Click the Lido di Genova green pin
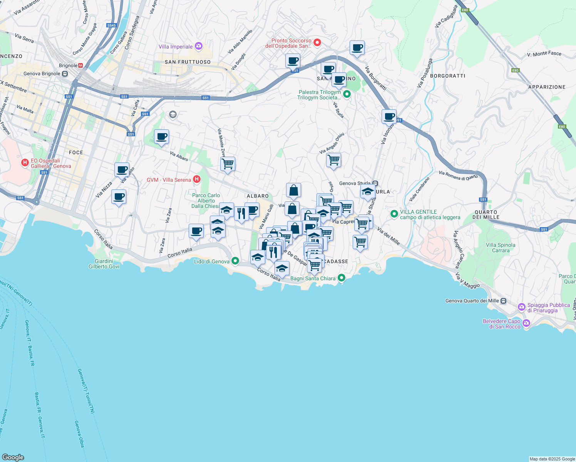The height and width of the screenshot is (462, 576). [x=235, y=261]
